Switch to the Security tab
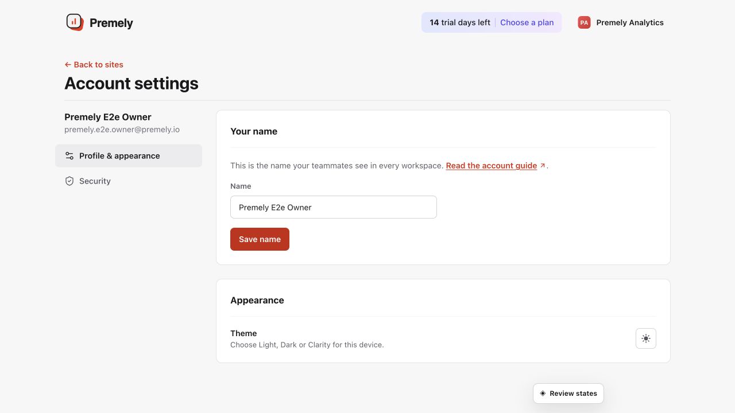The image size is (735, 413). (129, 181)
